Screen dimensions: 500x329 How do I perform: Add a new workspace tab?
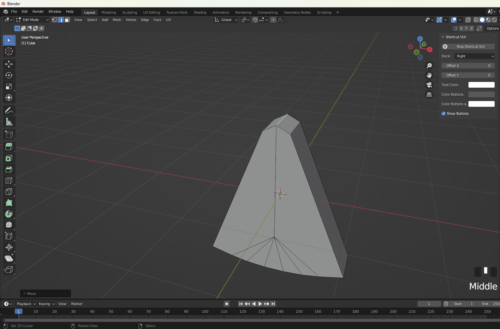(337, 12)
